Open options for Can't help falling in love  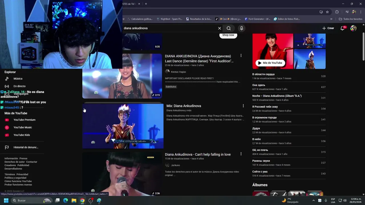tap(241, 154)
